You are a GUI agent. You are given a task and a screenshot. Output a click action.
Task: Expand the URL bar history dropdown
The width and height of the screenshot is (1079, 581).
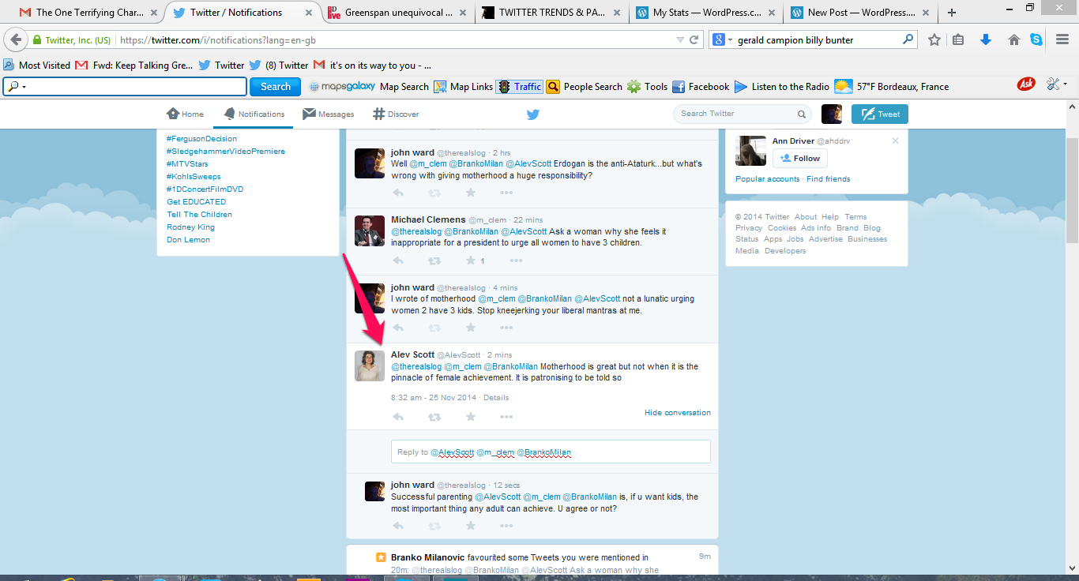pyautogui.click(x=681, y=39)
